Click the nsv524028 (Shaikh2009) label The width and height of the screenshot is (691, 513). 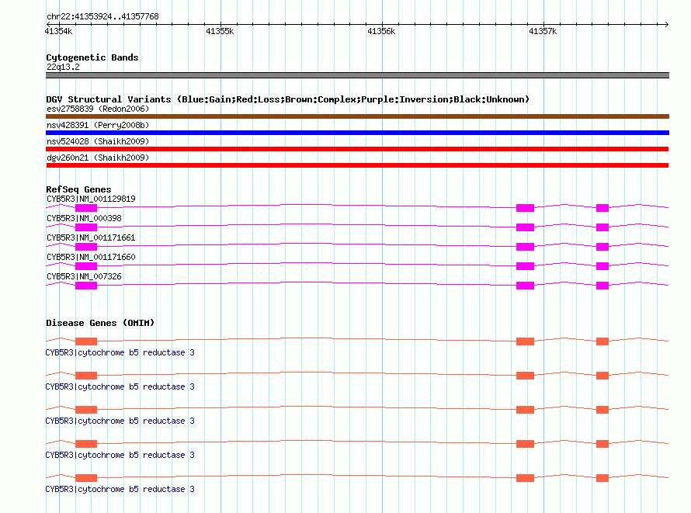98,141
